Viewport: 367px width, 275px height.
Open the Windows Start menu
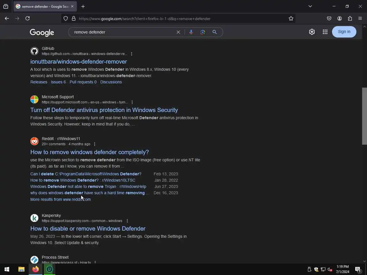coord(7,269)
